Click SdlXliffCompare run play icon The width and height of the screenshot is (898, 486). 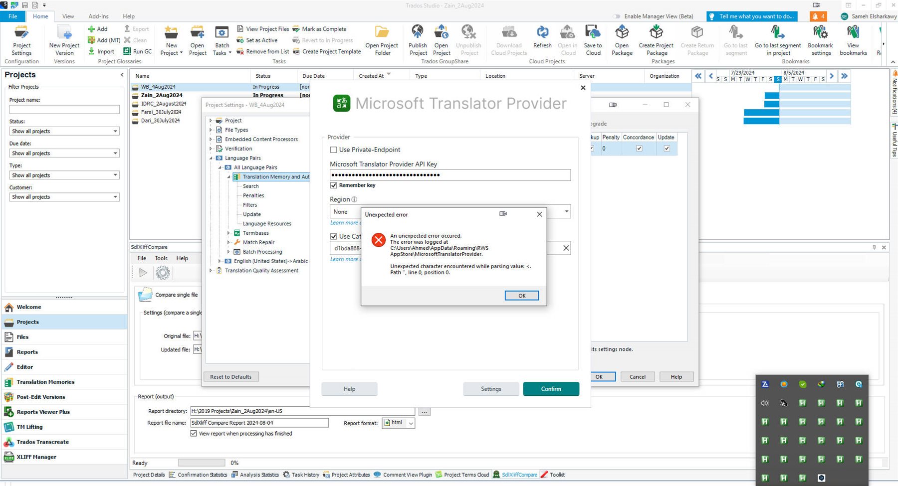[143, 273]
